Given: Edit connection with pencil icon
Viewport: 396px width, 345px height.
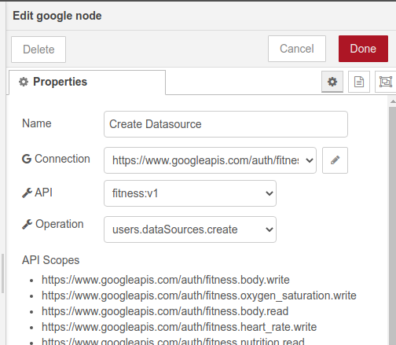Looking at the screenshot, I should [335, 160].
